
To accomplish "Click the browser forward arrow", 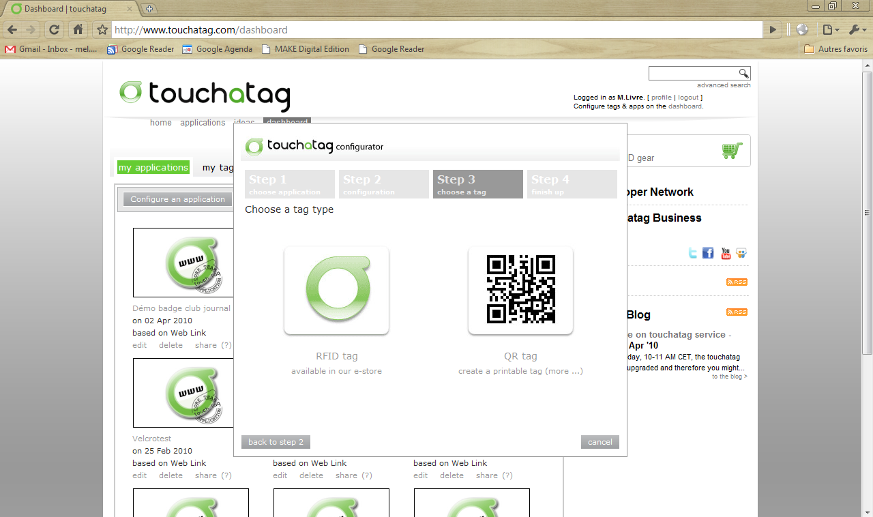I will tap(31, 29).
